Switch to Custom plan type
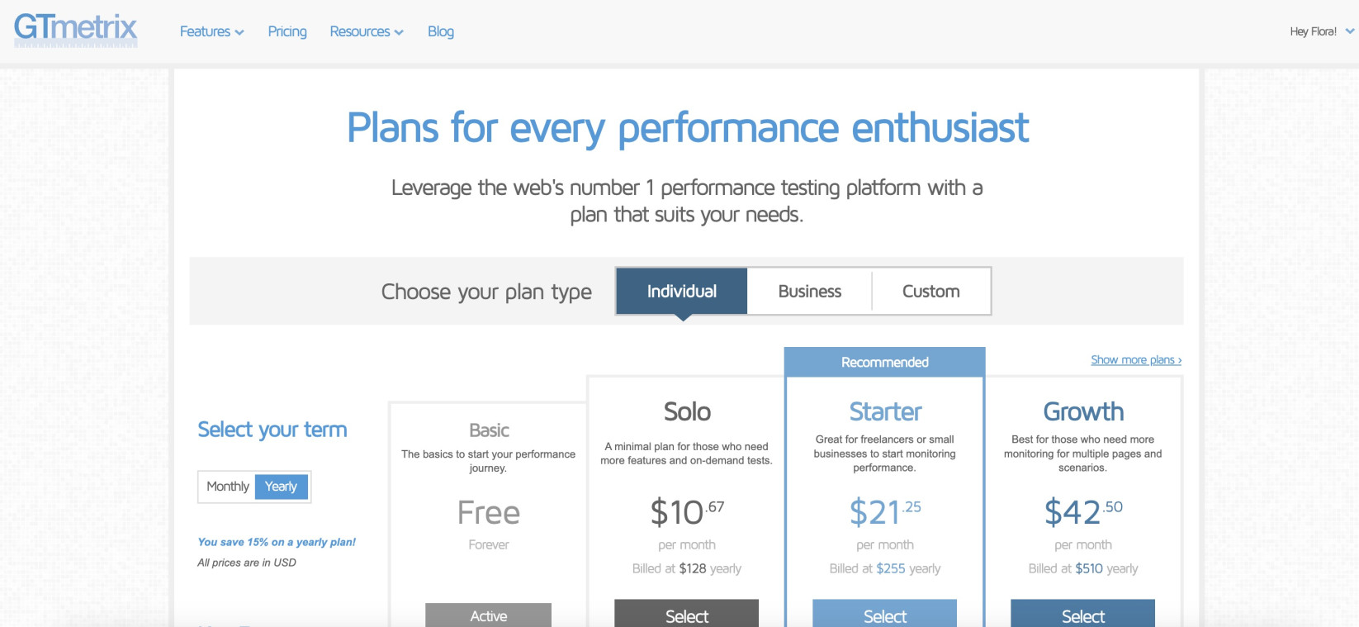Viewport: 1359px width, 627px height. (930, 291)
